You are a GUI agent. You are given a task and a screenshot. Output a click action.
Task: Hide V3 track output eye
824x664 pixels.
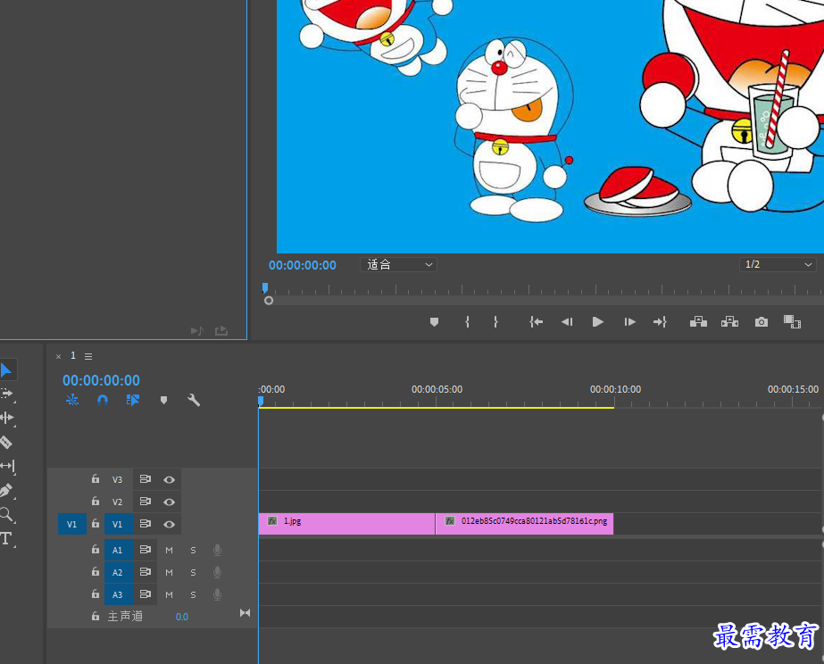point(169,479)
